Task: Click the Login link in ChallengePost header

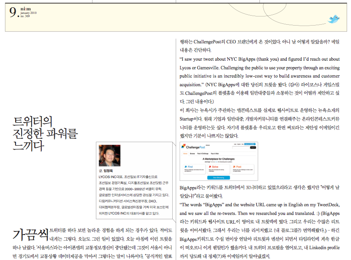Action: tap(235, 144)
